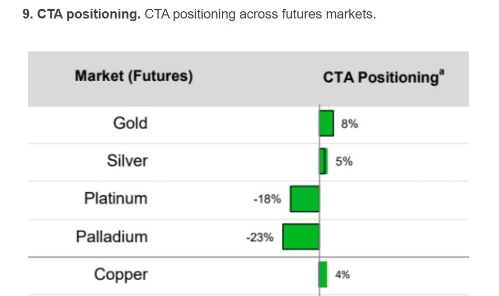The image size is (499, 296).
Task: Click the -23% value label
Action: click(x=260, y=237)
